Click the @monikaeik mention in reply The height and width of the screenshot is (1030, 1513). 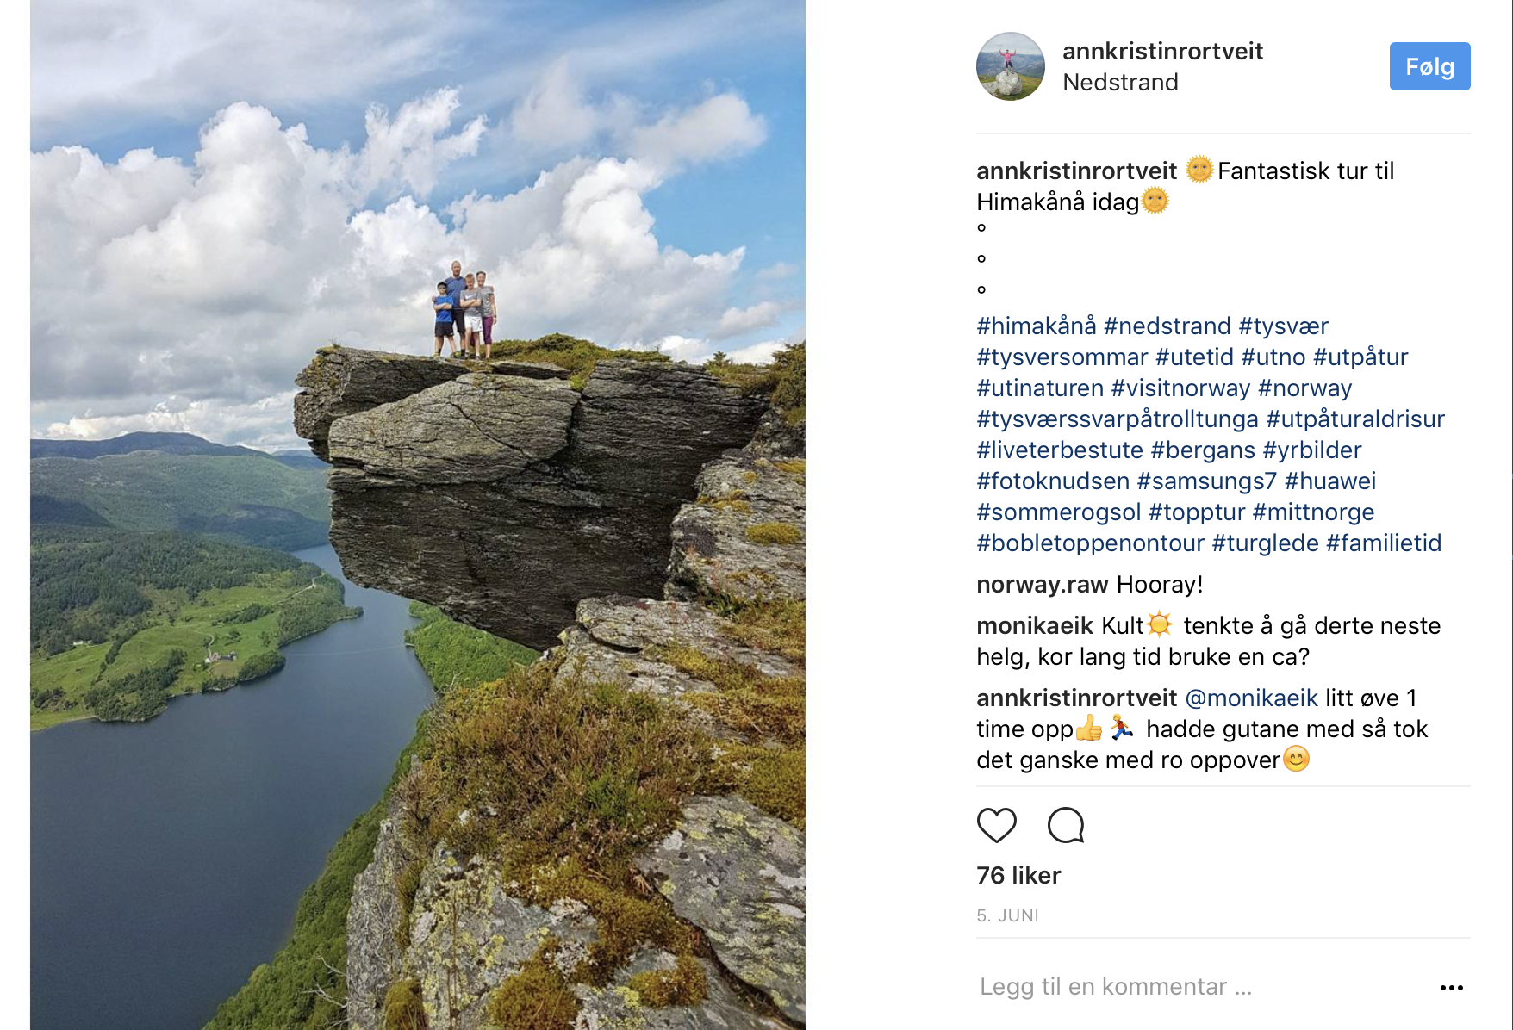(x=1251, y=698)
